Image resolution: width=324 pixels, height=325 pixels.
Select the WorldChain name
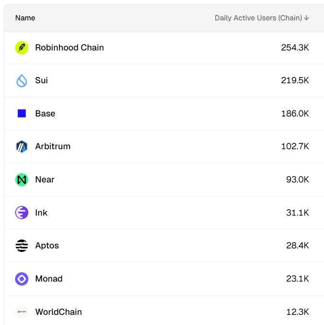[58, 312]
